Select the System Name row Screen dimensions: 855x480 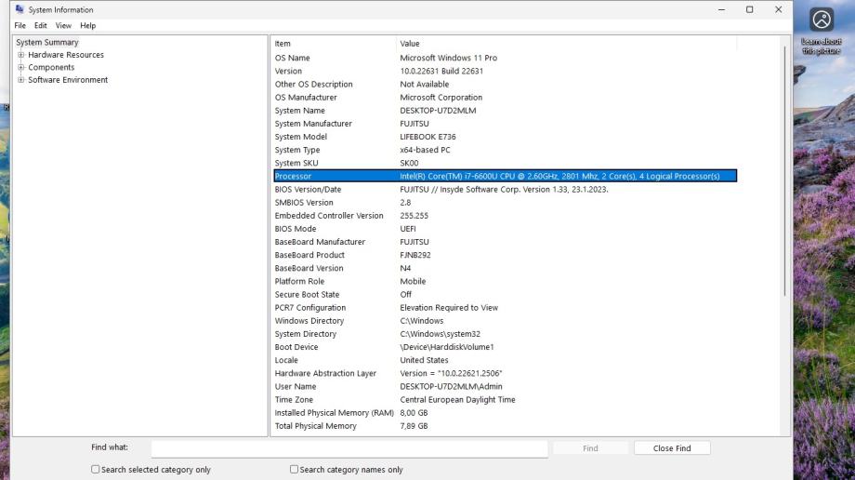click(x=505, y=111)
